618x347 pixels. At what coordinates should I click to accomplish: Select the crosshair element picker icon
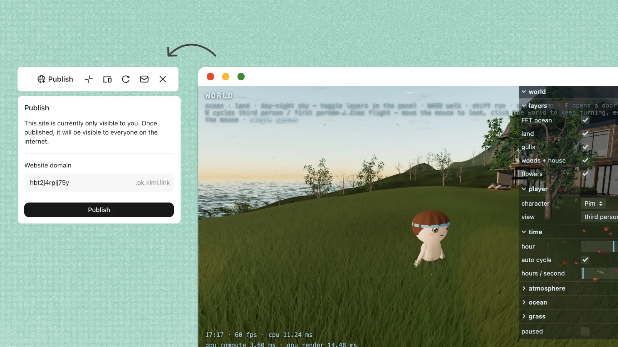pyautogui.click(x=89, y=79)
